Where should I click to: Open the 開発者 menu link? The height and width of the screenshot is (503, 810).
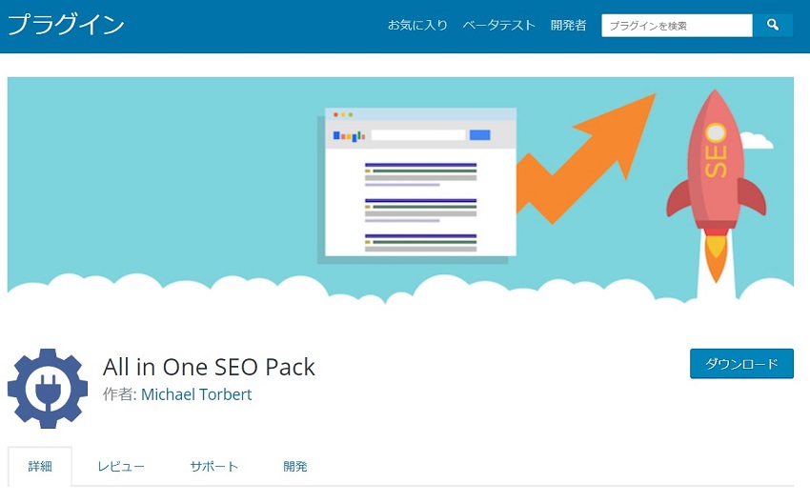[x=568, y=25]
